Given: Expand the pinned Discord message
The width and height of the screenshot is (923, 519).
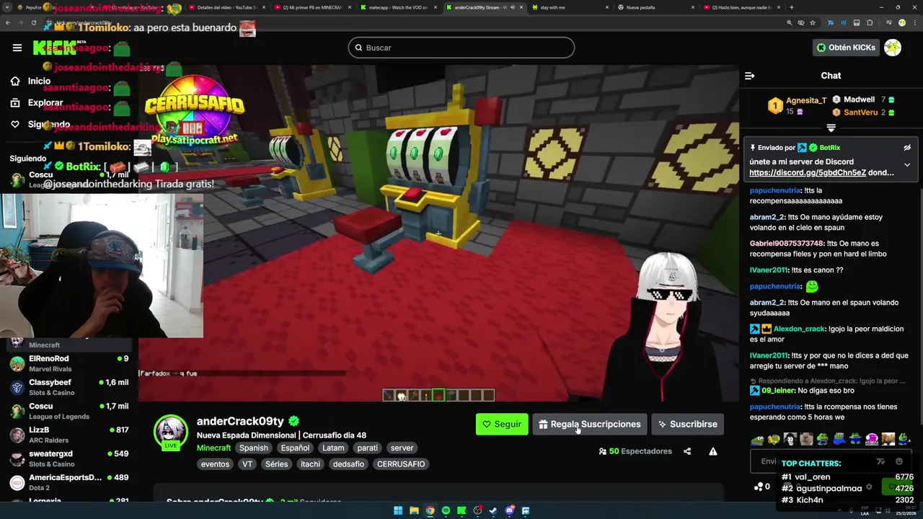Looking at the screenshot, I should click(x=907, y=165).
